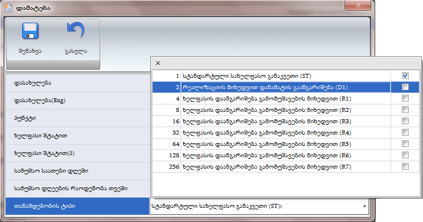Click the combo box showing ST value
The width and height of the screenshot is (423, 222).
(259, 207)
